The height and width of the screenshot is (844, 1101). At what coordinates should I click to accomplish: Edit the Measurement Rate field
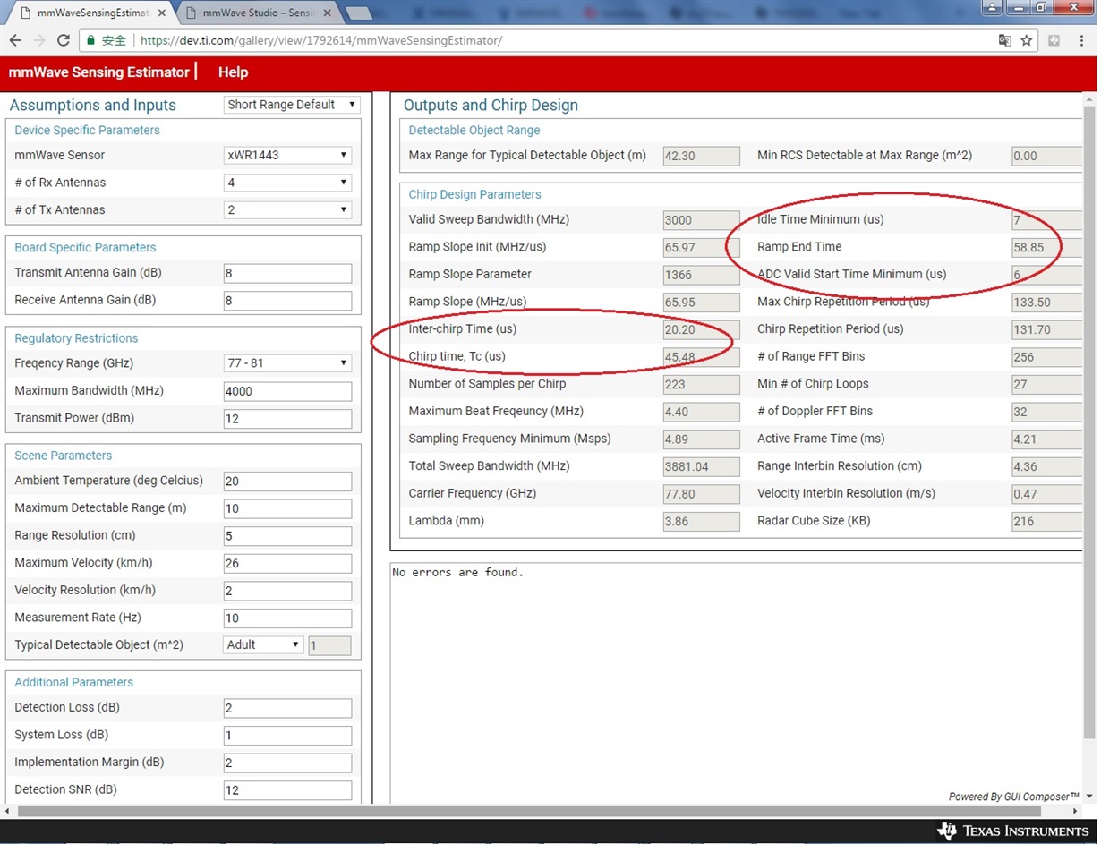287,618
